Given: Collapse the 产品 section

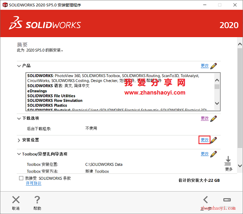Looking at the screenshot, I should [19, 66].
